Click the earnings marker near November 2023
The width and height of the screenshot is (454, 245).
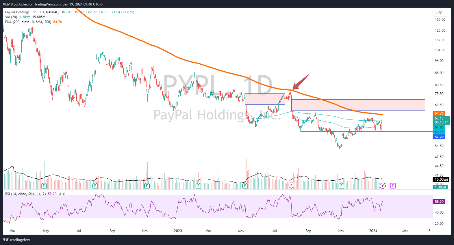(341, 186)
